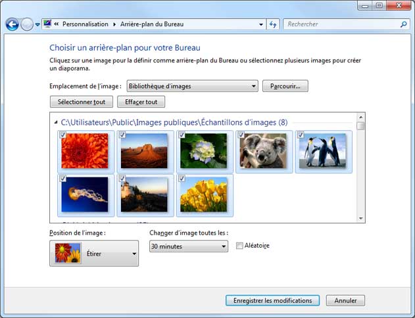Click the Control Panel icon in address bar
415x318 pixels.
pos(47,24)
